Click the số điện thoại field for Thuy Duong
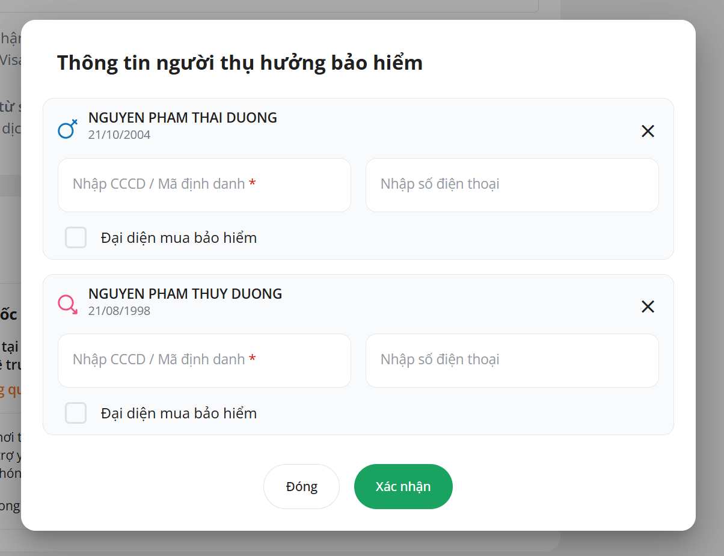This screenshot has width=724, height=556. [512, 360]
